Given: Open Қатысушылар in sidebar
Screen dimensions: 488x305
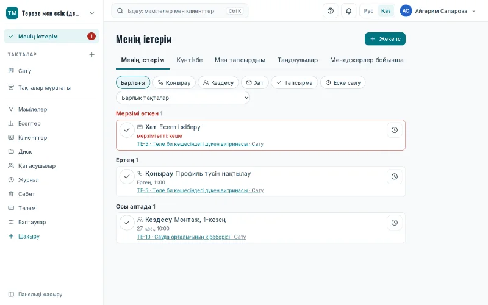Looking at the screenshot, I should 51,166.
